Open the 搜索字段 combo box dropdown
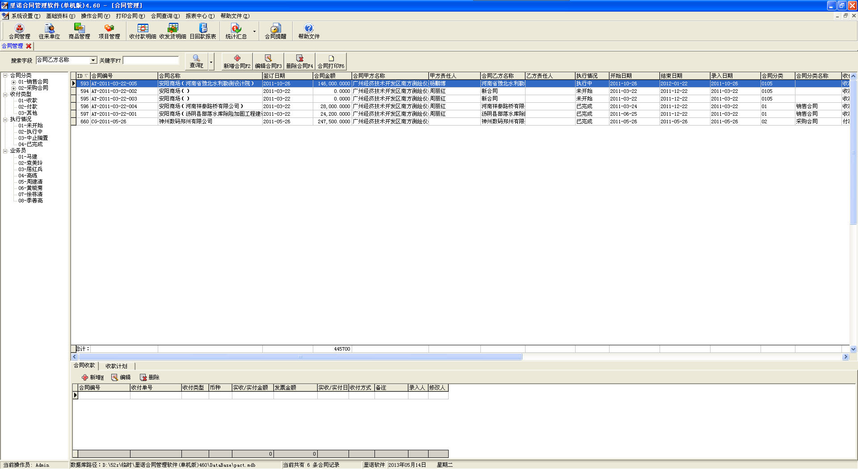 click(x=93, y=60)
